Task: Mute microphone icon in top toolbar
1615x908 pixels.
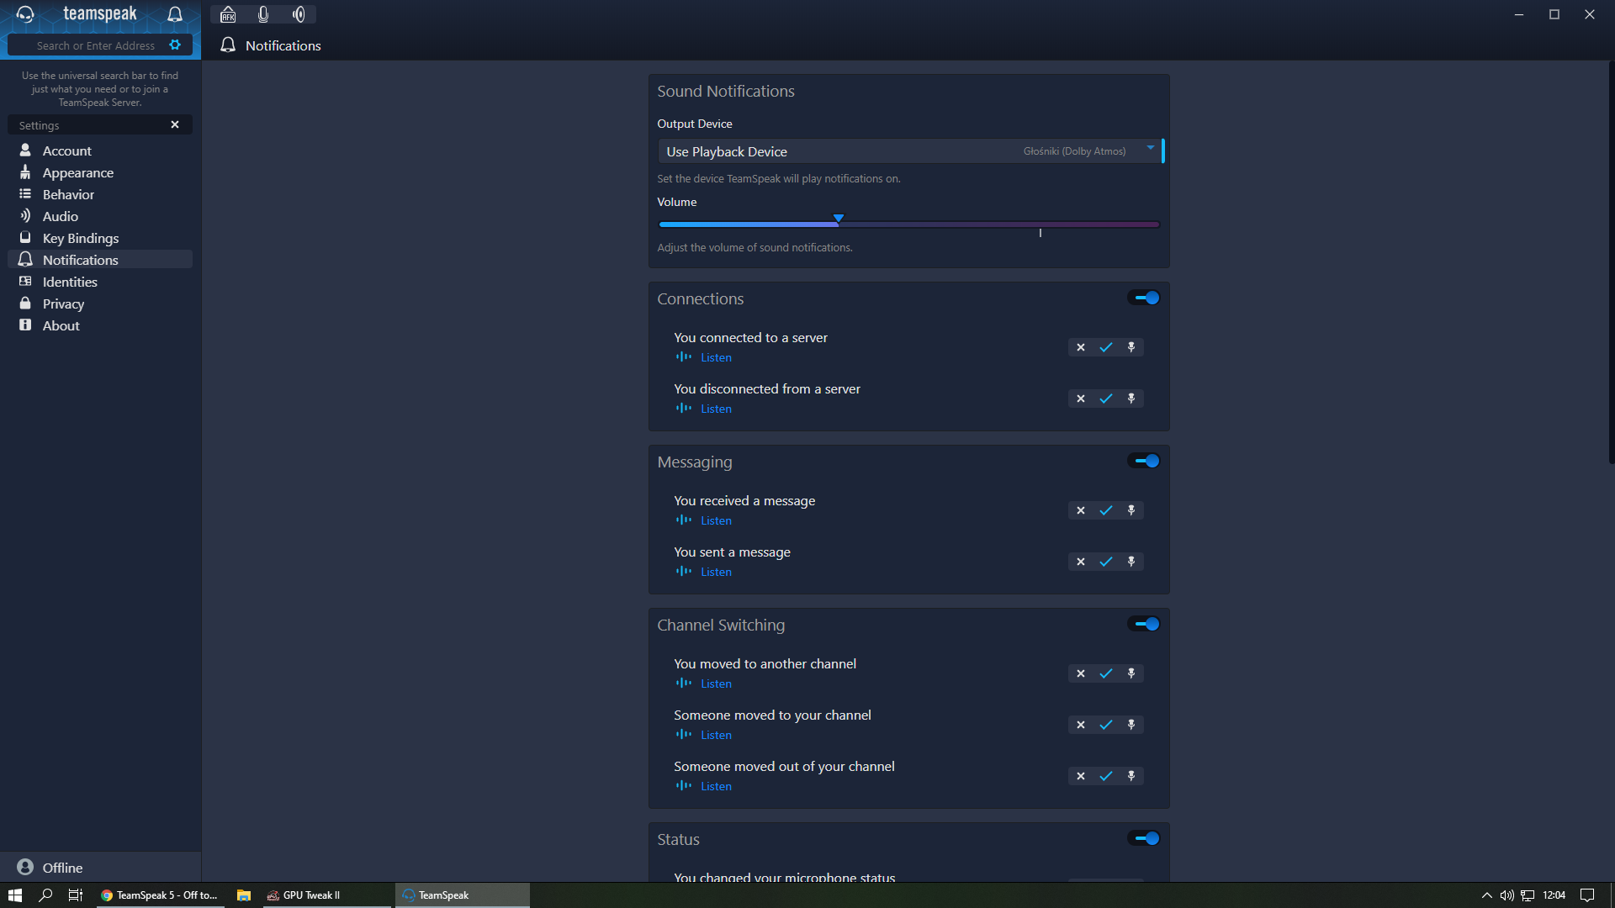Action: click(263, 14)
